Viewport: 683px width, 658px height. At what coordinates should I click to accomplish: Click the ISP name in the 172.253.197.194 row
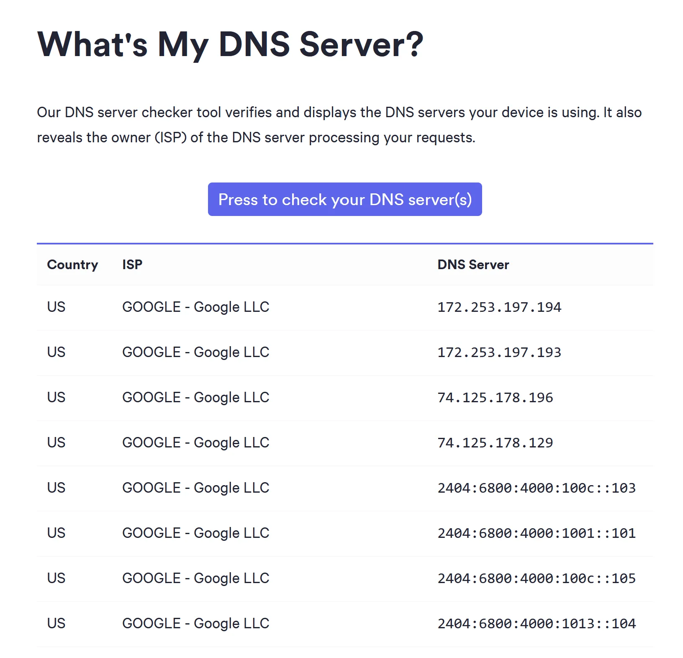[196, 307]
